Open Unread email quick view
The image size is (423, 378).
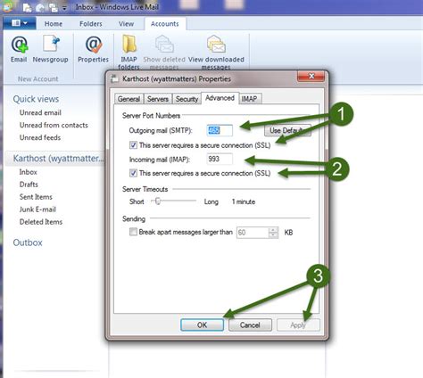[40, 112]
